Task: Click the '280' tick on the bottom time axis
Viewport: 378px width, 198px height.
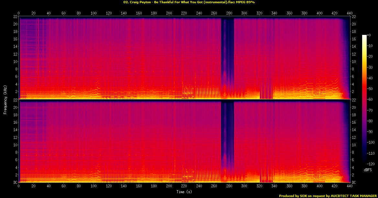Action: tap(229, 186)
